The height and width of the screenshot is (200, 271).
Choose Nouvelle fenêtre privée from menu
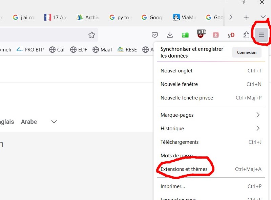coord(187,98)
